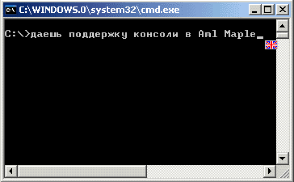The image size is (294, 182).
Task: Click the vertical scrollbar thumb
Action: pyautogui.click(x=282, y=35)
